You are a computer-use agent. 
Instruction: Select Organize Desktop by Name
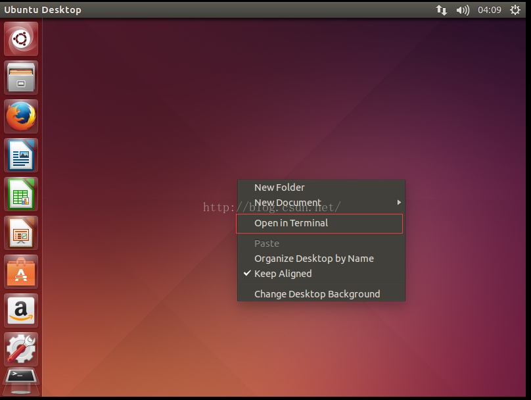click(321, 259)
